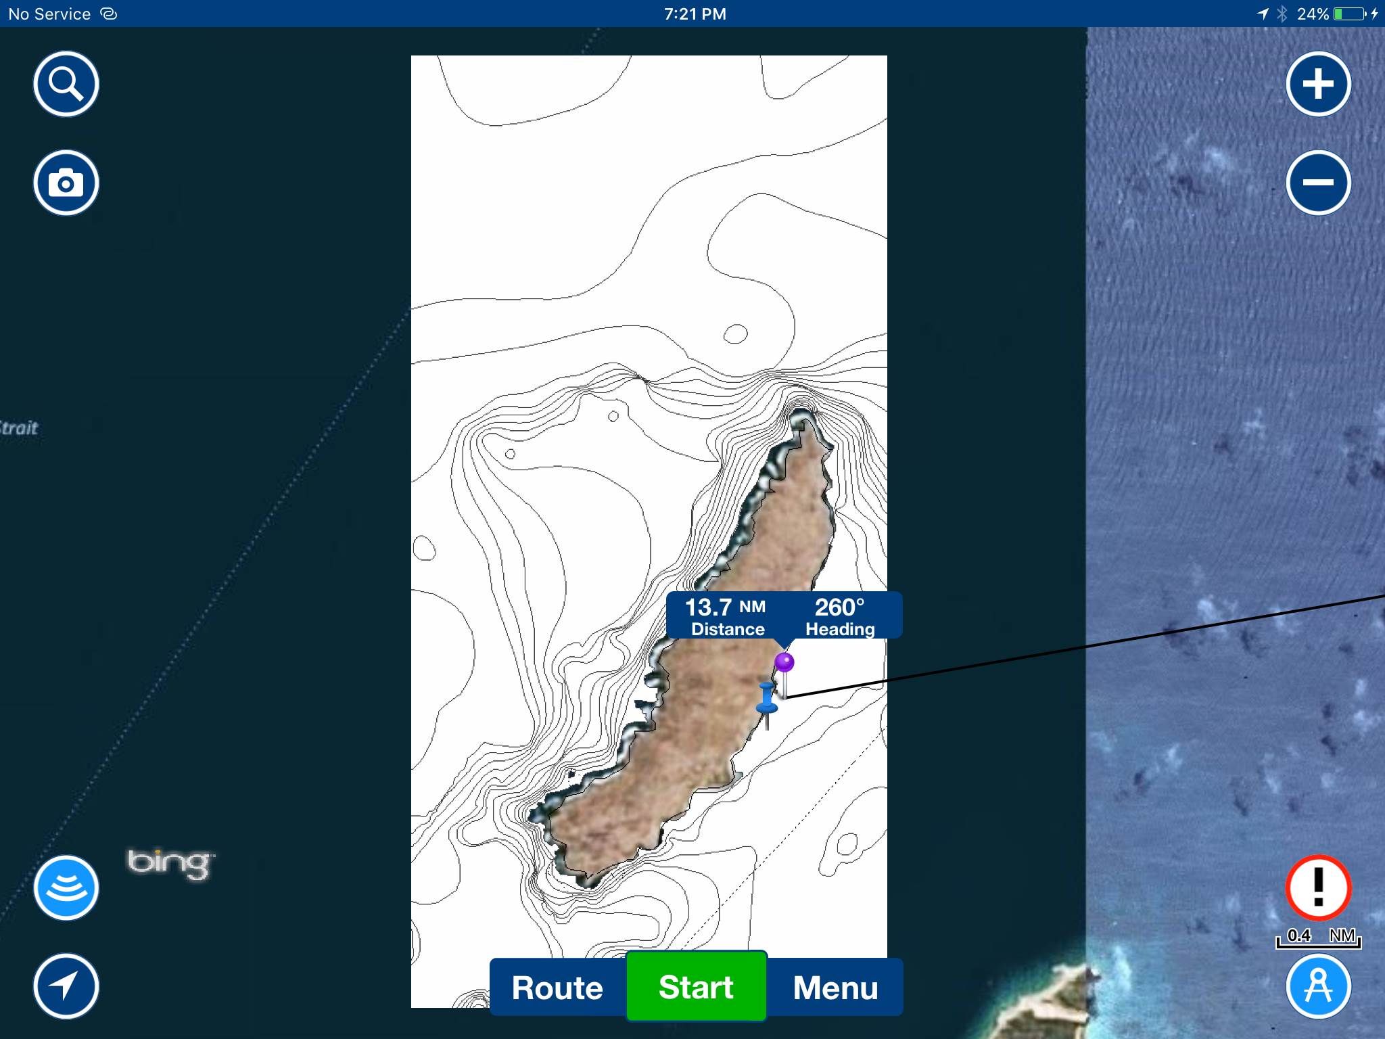
Task: Tap the 13.7 NM Distance readout
Action: click(726, 616)
